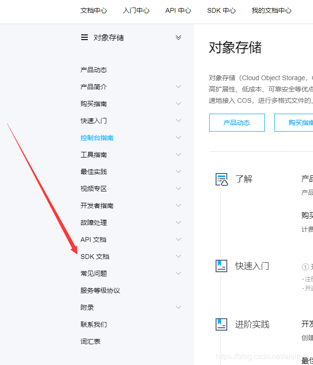The height and width of the screenshot is (365, 313).
Task: Expand the 工具指南 chevron
Action: [178, 155]
